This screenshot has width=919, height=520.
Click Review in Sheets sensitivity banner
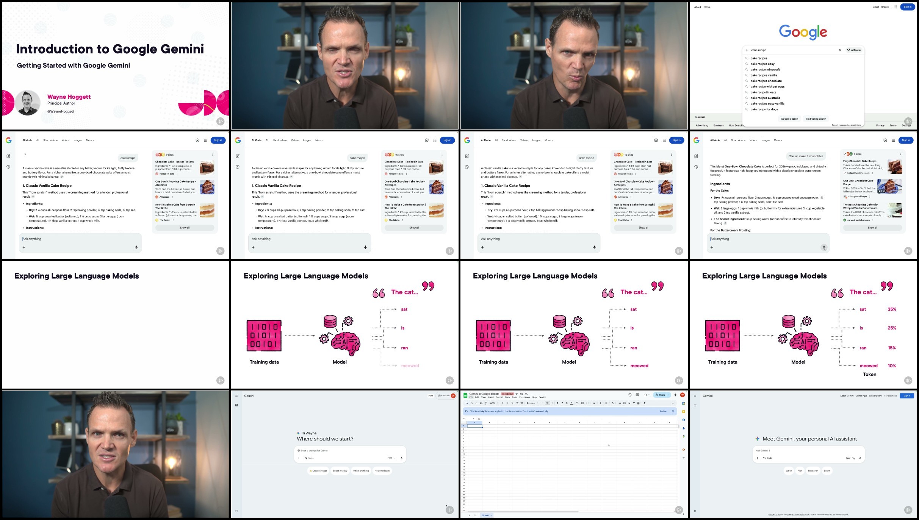click(x=663, y=411)
